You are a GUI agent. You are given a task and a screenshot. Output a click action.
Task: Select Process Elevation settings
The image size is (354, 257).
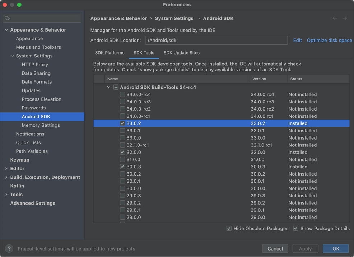[x=42, y=99]
